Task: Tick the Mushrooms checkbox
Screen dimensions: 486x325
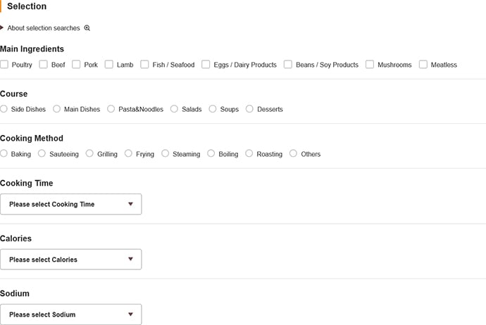Action: (x=370, y=65)
